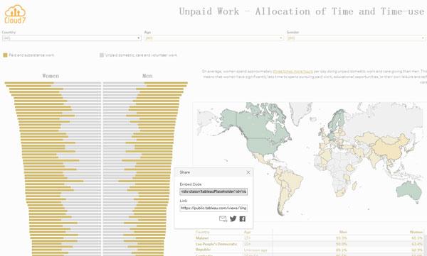Screen dimensions: 427x256
Task: Click Unpaid domestic care and volunteer swatch
Action: (102, 55)
